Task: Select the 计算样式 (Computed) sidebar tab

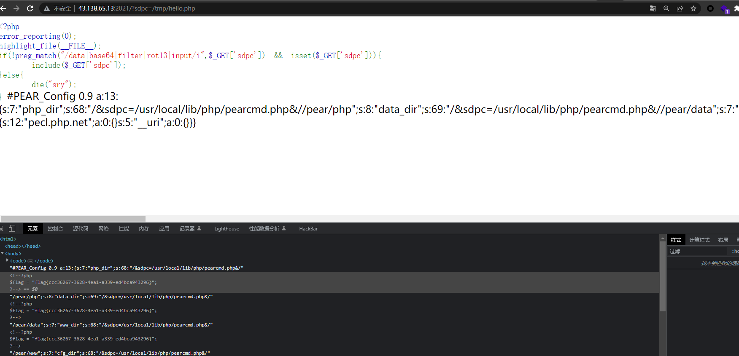Action: coord(699,240)
